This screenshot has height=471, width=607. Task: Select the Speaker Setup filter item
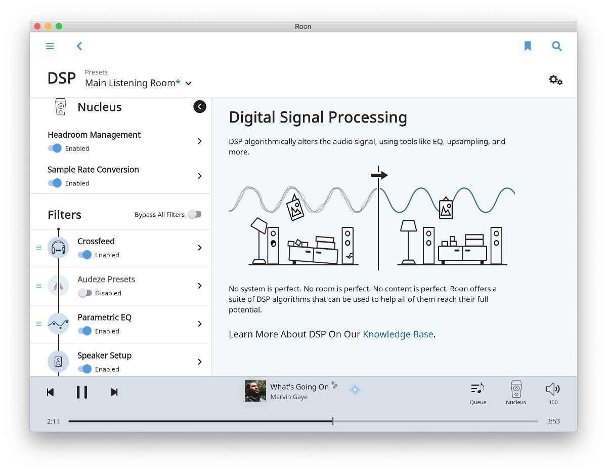(x=104, y=356)
